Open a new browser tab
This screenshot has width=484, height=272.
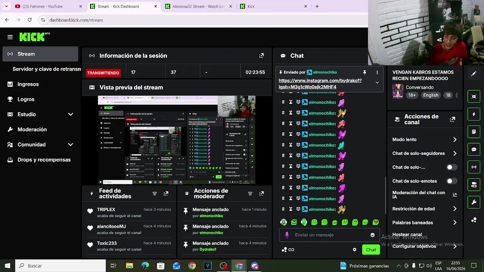click(317, 6)
